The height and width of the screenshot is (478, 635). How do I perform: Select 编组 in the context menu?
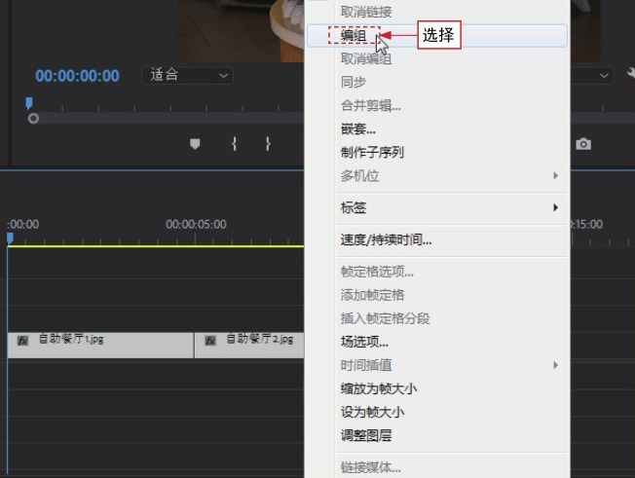(437, 36)
